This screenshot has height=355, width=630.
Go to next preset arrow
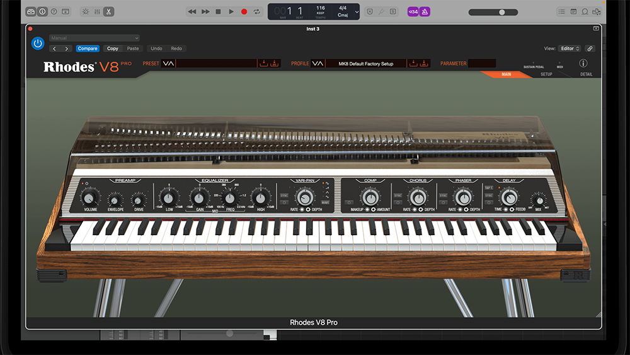[x=66, y=49]
